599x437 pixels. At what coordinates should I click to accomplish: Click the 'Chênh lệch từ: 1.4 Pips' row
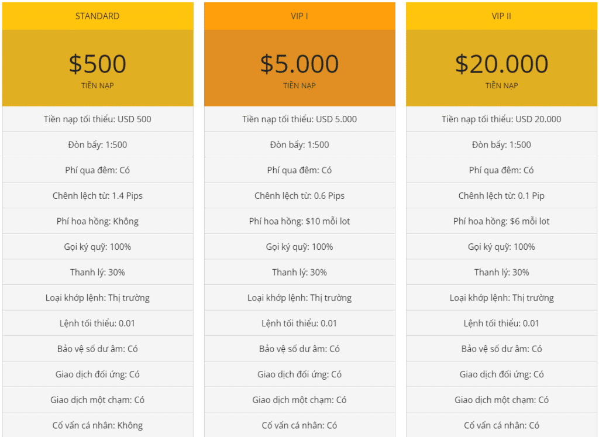point(97,196)
